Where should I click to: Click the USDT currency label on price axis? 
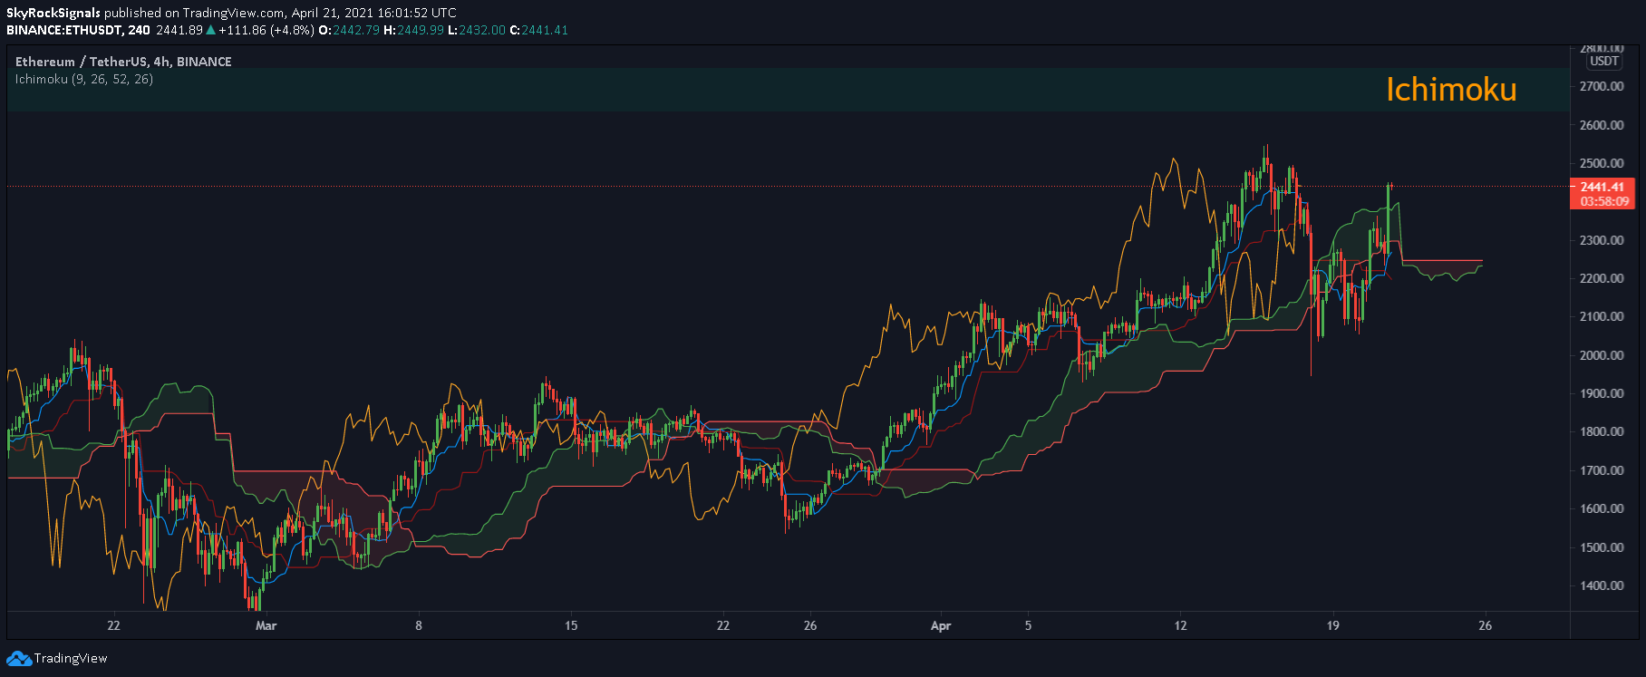click(1604, 62)
